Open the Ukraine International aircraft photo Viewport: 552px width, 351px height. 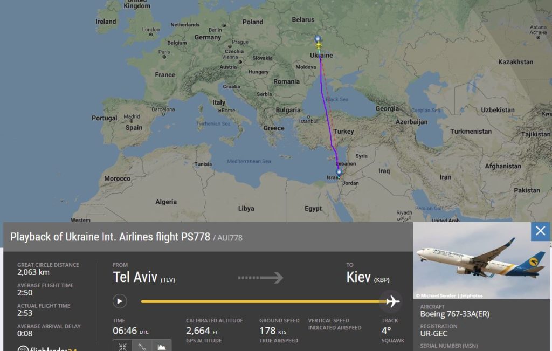pyautogui.click(x=481, y=261)
